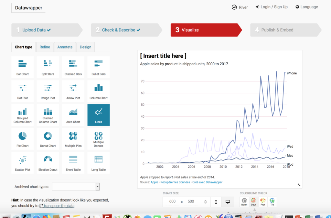The image size is (331, 218).
Task: Open the Design tab
Action: click(x=85, y=47)
